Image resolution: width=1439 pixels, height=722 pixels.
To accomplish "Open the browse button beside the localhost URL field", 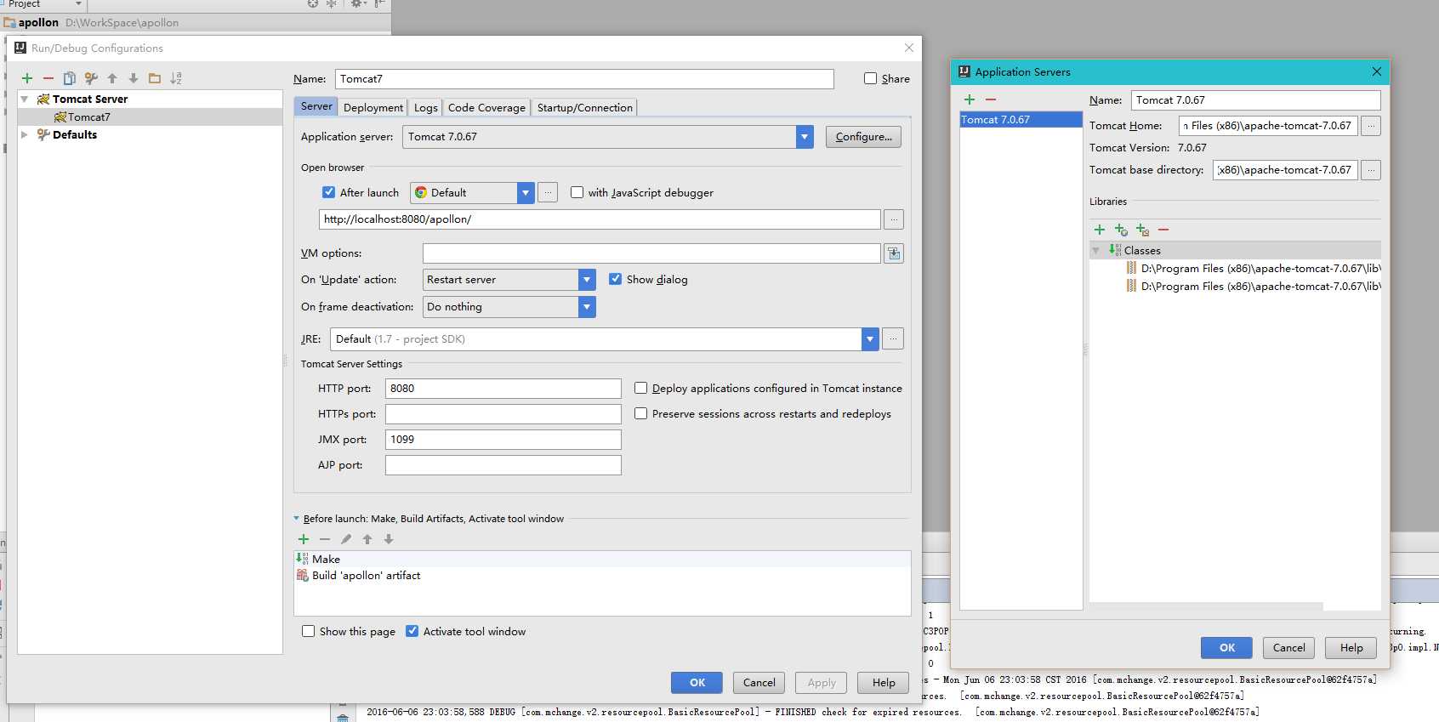I will click(x=894, y=219).
